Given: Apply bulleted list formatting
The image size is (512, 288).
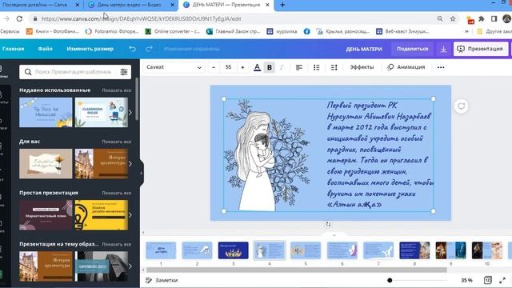Looking at the screenshot, I should (x=317, y=67).
